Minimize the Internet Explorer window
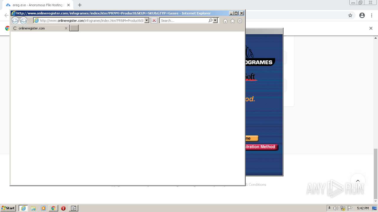The width and height of the screenshot is (378, 212). click(x=232, y=13)
